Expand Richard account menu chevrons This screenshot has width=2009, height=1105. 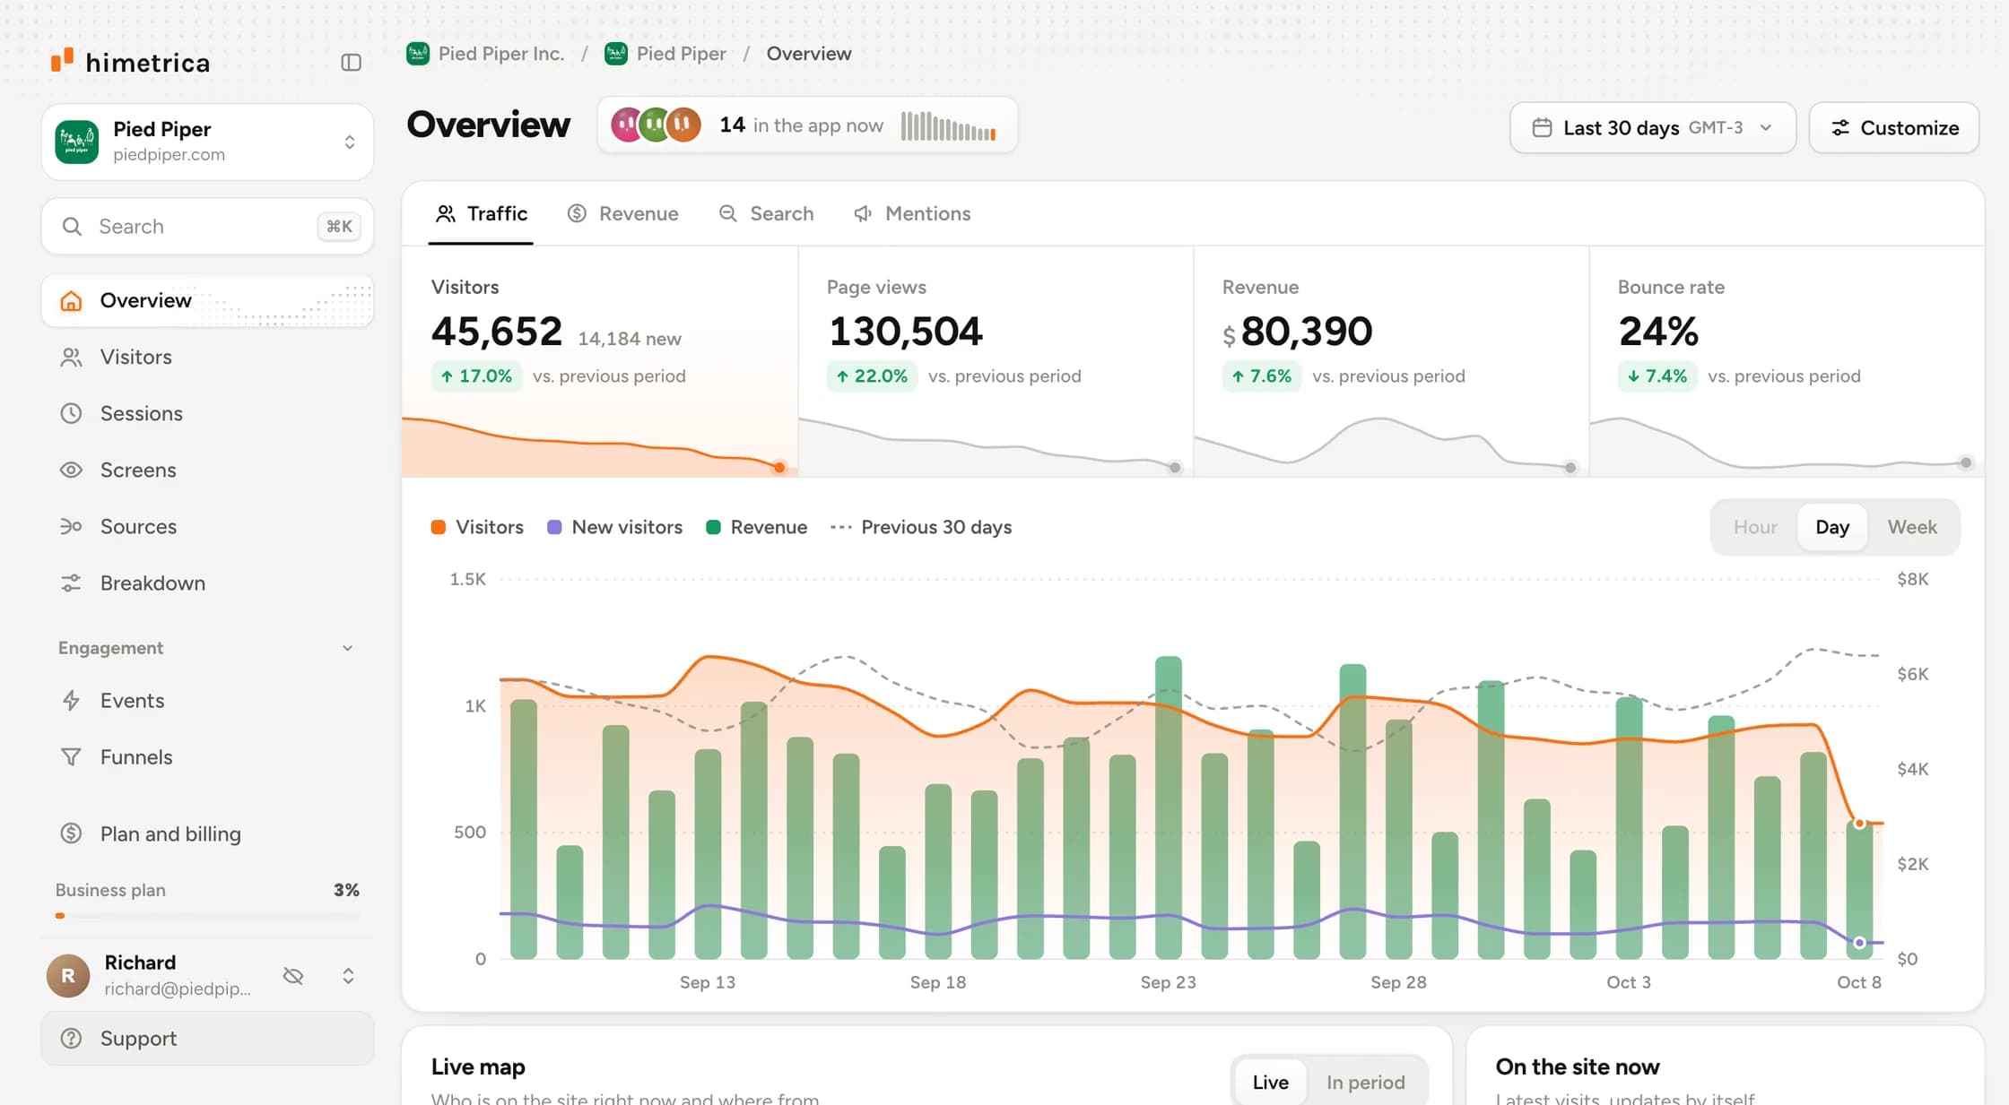[x=348, y=976]
